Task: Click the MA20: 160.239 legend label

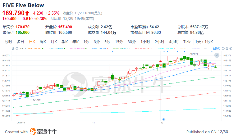Action: point(77,48)
